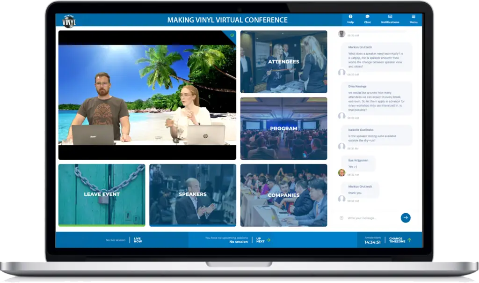Click the 14:34:51 clock time
Viewport: 479px width, 283px height.
(x=372, y=242)
